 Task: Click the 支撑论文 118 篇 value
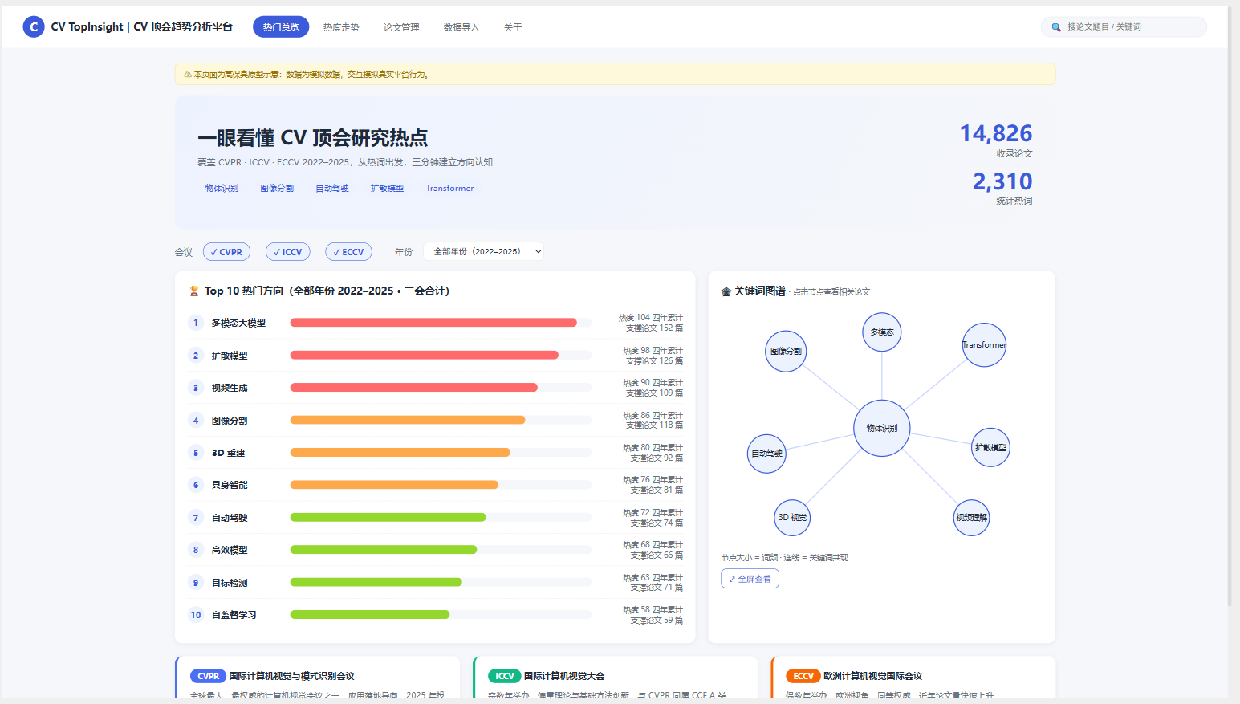click(x=654, y=425)
